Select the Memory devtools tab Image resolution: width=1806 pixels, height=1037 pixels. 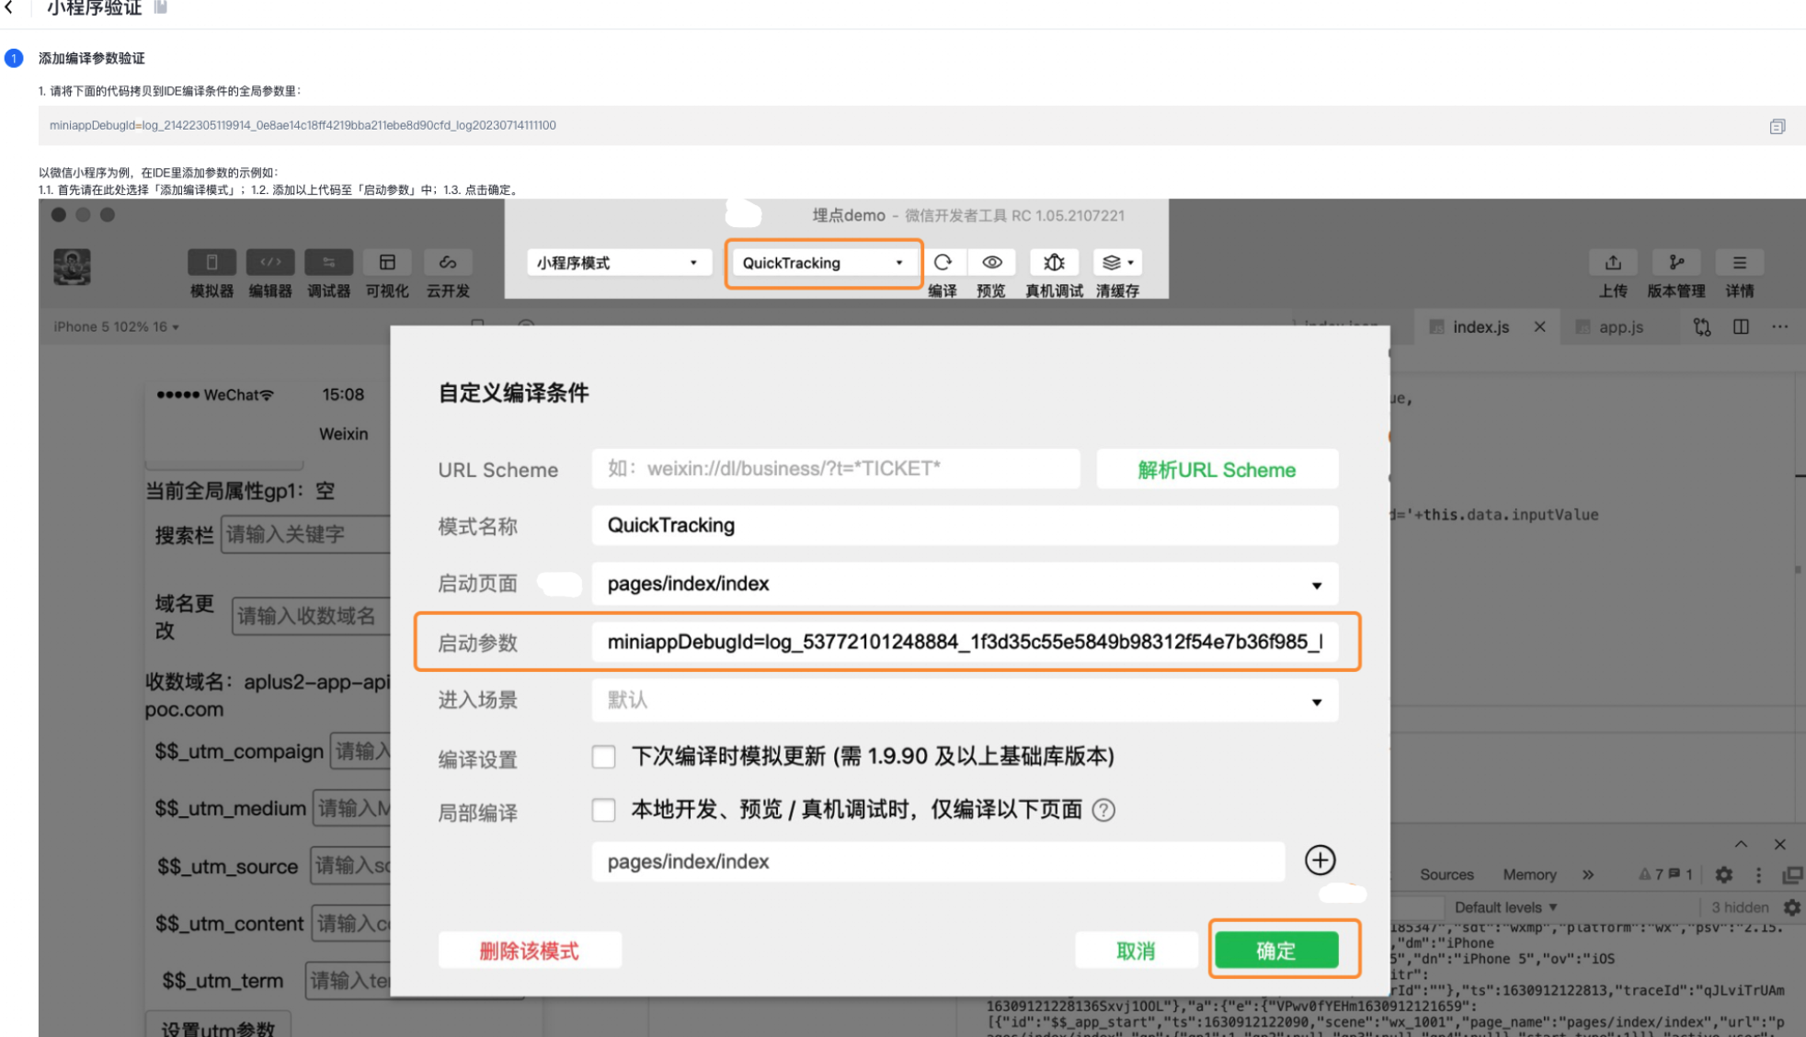1528,875
